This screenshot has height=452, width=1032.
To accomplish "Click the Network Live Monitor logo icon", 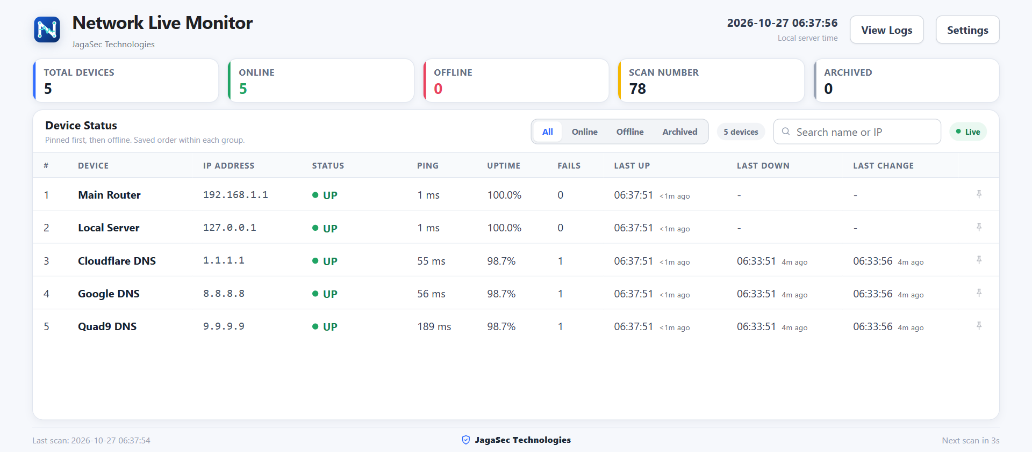I will pyautogui.click(x=47, y=30).
